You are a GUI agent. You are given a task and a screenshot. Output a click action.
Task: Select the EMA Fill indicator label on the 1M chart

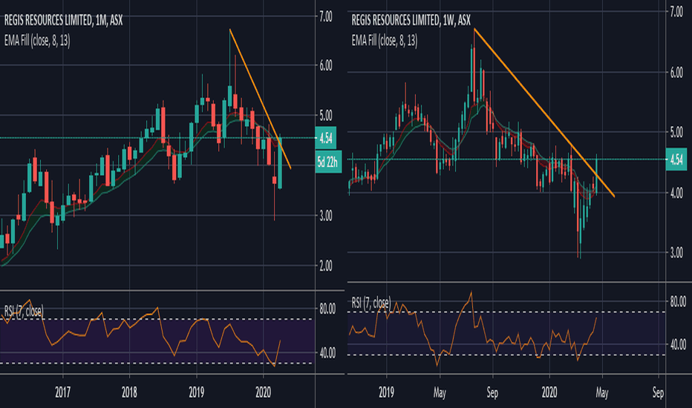click(37, 41)
